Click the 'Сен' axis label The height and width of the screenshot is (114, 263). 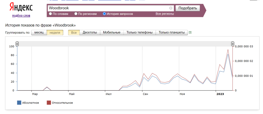coord(145,94)
